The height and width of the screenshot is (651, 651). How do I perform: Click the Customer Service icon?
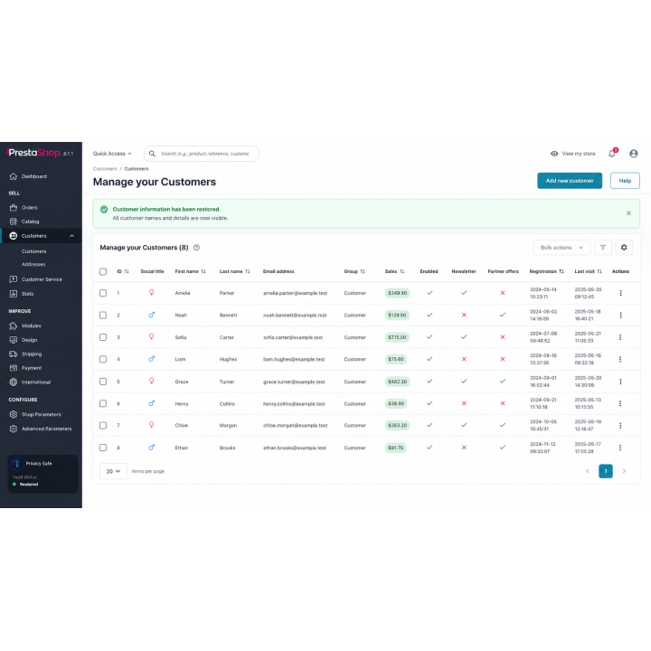point(14,279)
